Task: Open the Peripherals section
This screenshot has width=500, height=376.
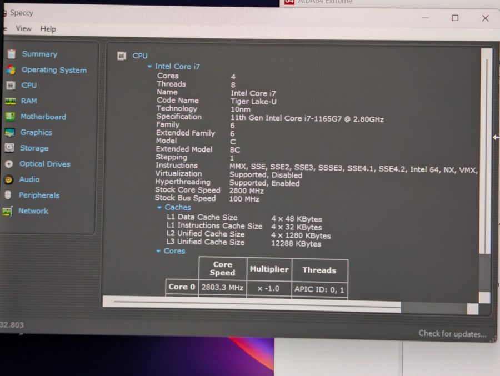Action: (x=39, y=195)
